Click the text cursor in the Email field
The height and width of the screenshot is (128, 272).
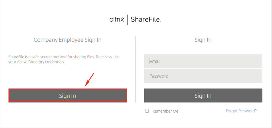(x=150, y=61)
